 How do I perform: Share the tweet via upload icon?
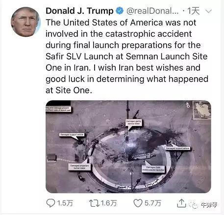(181, 203)
